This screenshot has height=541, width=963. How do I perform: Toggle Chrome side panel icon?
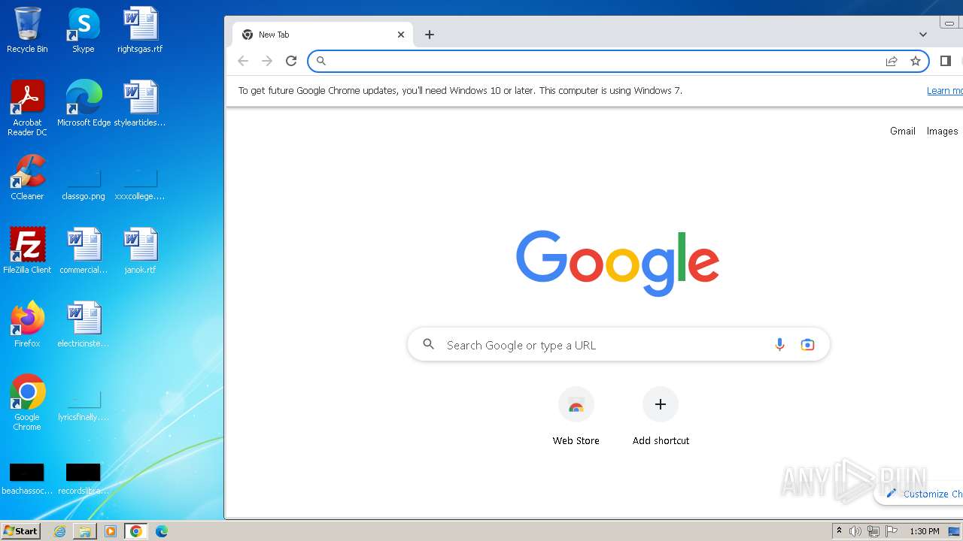coord(946,61)
